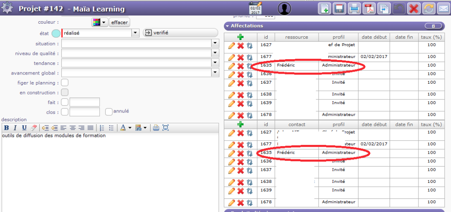This screenshot has width=451, height=212.
Task: Click the 8 counter badge in Affectations header
Action: (x=433, y=26)
